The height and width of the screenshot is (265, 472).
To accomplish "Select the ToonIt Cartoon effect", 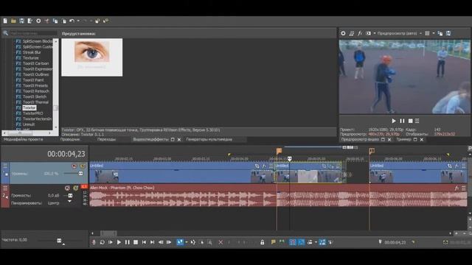I will click(x=35, y=63).
